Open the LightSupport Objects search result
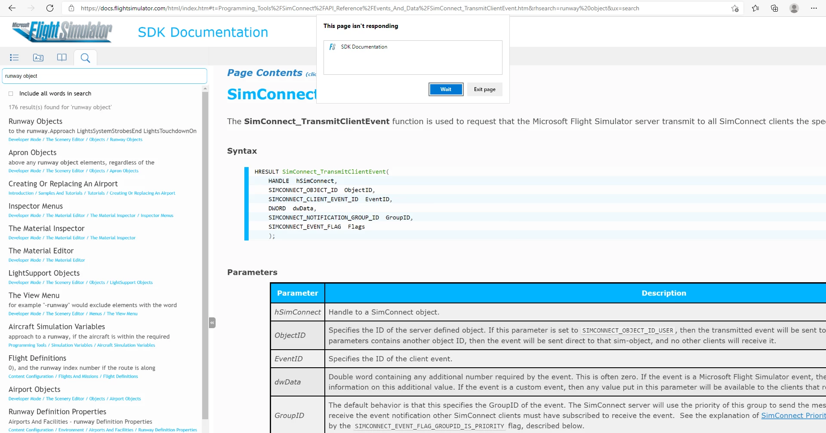 coord(44,273)
